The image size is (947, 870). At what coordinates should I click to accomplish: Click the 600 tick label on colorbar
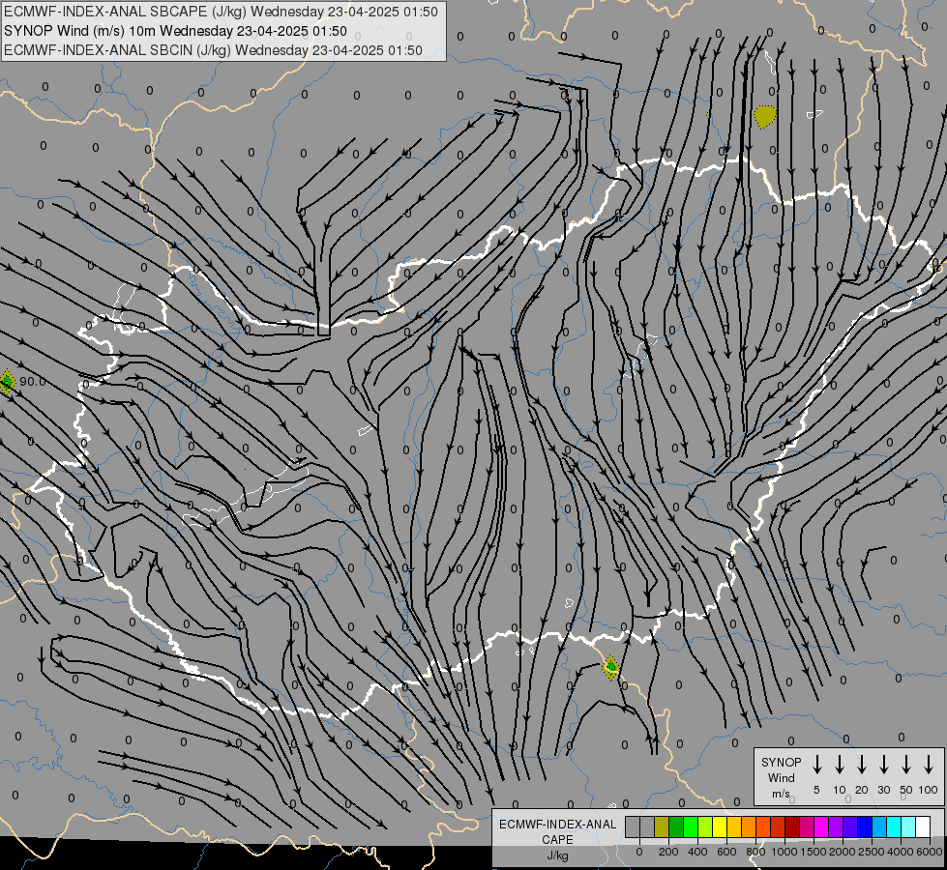[726, 852]
